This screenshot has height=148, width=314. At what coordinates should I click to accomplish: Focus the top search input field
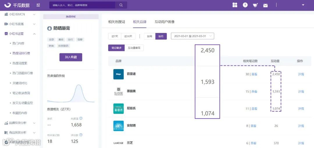pyautogui.click(x=82, y=5)
